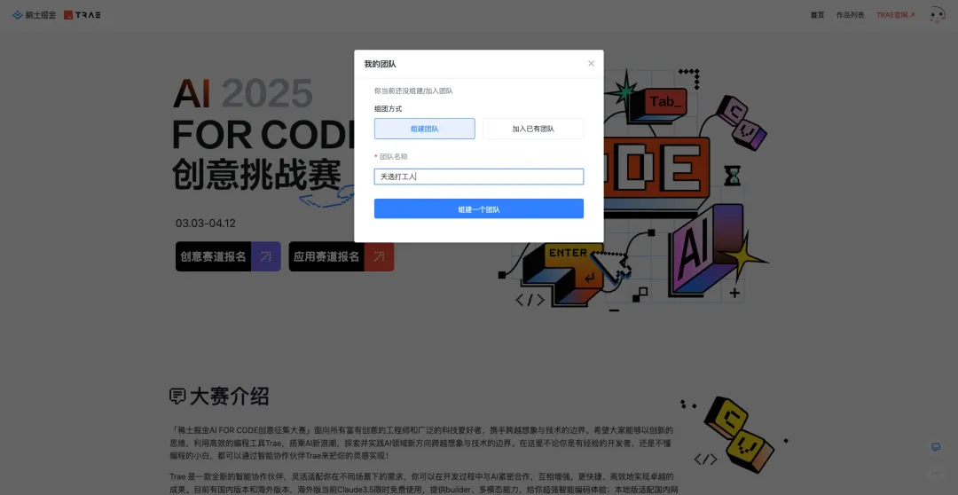Image resolution: width=958 pixels, height=495 pixels.
Task: Select the 组建团队 option
Action: (425, 129)
